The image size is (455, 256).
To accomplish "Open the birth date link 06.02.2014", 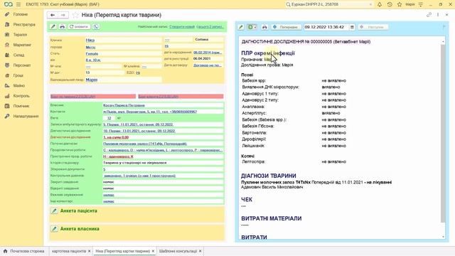I will pos(208,53).
